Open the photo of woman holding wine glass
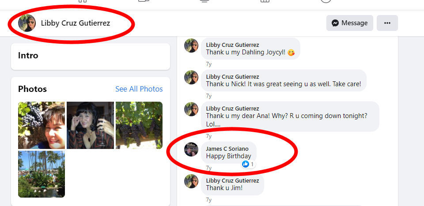 click(90, 125)
